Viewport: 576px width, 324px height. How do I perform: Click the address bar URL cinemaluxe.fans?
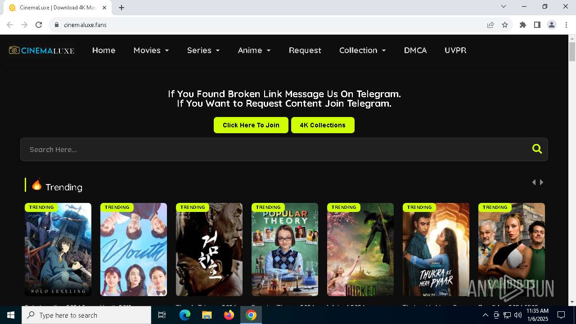click(x=85, y=25)
